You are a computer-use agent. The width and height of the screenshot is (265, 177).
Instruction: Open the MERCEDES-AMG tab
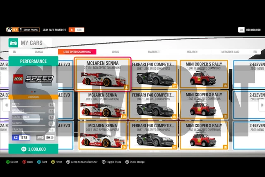click(x=230, y=52)
